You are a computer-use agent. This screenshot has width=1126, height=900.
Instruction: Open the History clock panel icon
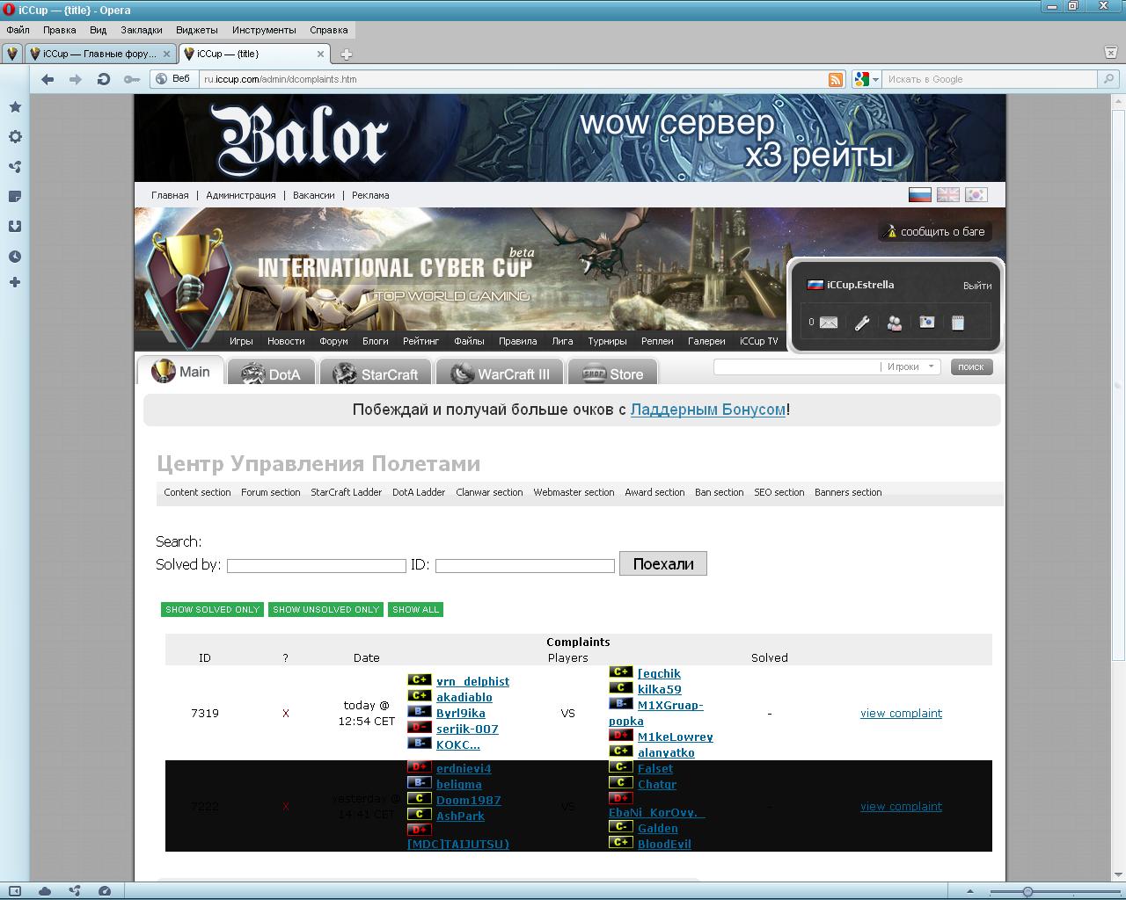pos(15,257)
